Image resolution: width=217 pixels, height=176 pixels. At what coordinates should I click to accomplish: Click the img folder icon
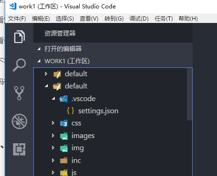click(x=64, y=148)
